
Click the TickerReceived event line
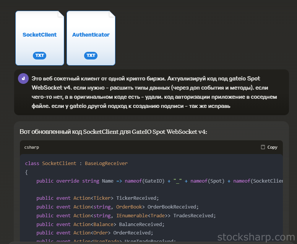tap(97, 198)
